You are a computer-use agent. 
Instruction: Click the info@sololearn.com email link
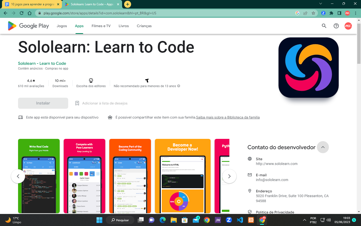tap(272, 180)
